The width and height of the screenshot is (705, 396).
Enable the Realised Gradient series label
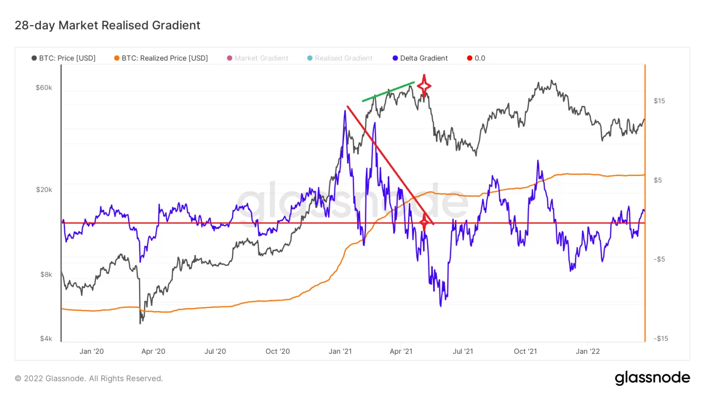343,58
